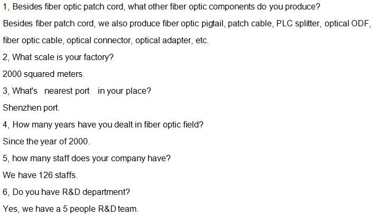Screen dimensions: 377x216
Task: Click the words 'nearest port' in question 3
Action: click(67, 91)
